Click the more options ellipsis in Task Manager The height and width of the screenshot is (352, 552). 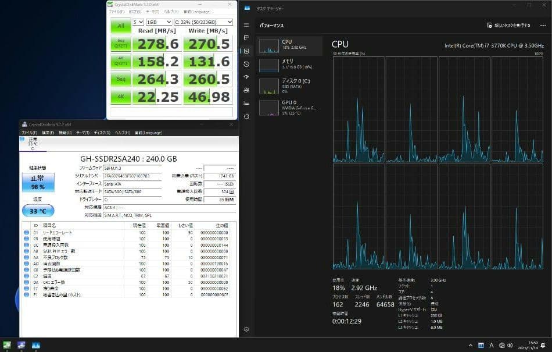(543, 25)
